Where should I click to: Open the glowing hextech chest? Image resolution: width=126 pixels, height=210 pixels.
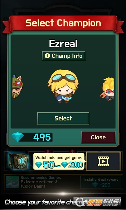(18, 161)
